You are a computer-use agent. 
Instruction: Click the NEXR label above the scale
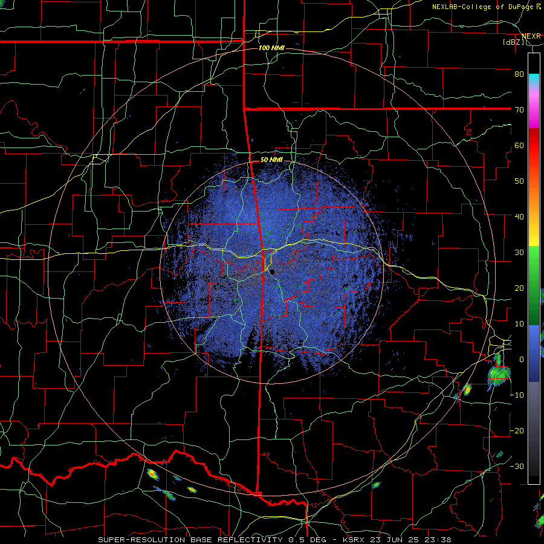pyautogui.click(x=531, y=36)
